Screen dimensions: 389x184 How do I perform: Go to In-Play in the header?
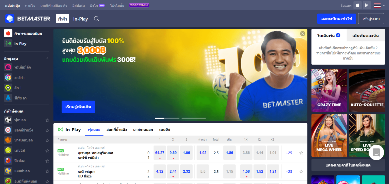click(81, 19)
